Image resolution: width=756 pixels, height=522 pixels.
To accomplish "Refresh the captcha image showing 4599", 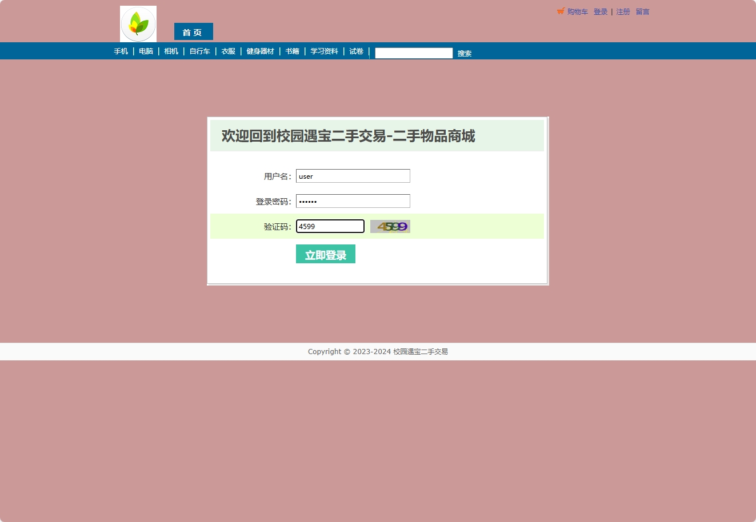I will click(x=390, y=226).
